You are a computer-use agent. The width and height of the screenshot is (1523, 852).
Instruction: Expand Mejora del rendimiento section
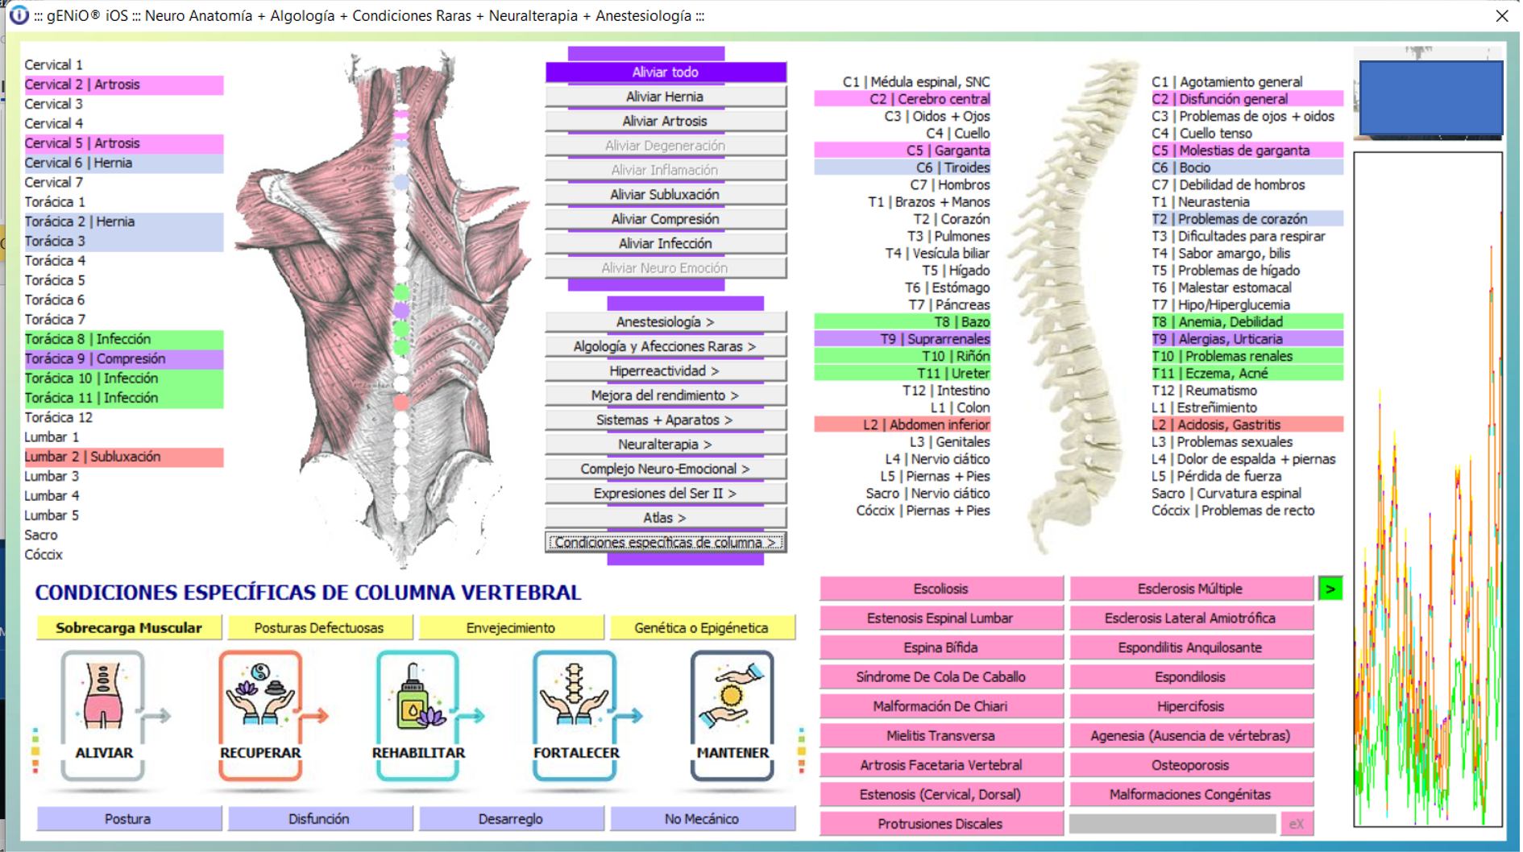click(666, 395)
